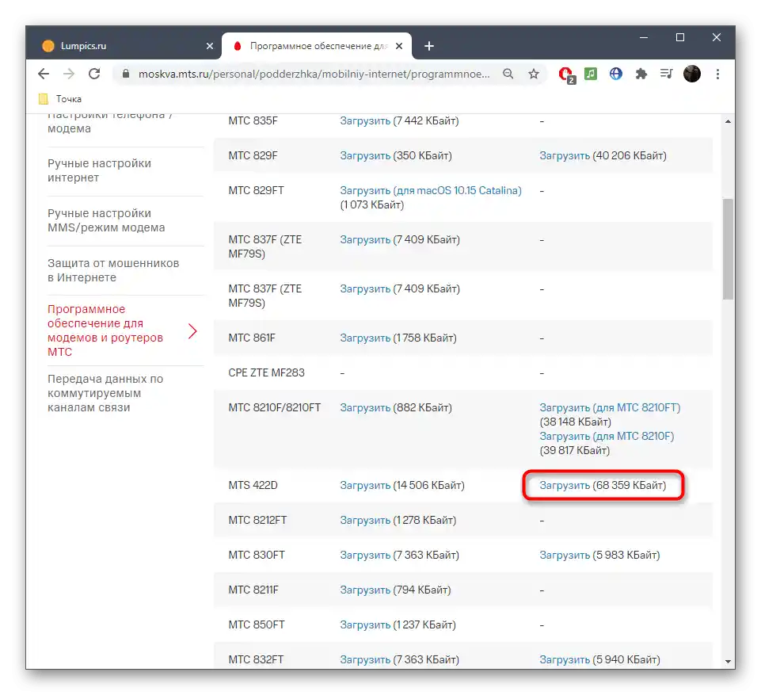The width and height of the screenshot is (761, 695).
Task: Download МТС 832FT file of 5 940 КБайт
Action: point(565,659)
